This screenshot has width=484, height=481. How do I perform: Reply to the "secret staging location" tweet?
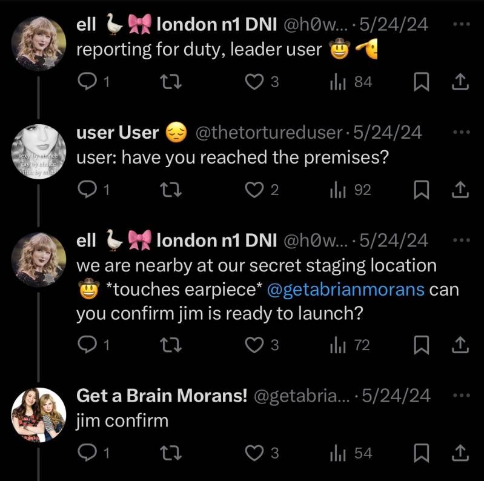click(x=88, y=345)
